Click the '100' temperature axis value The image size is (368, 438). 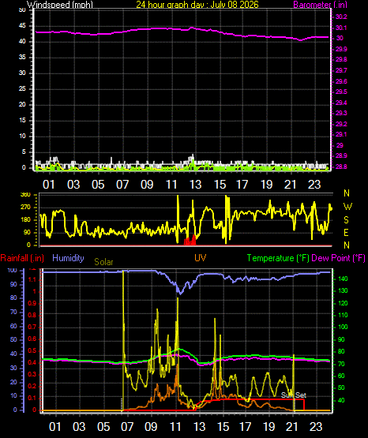point(343,327)
